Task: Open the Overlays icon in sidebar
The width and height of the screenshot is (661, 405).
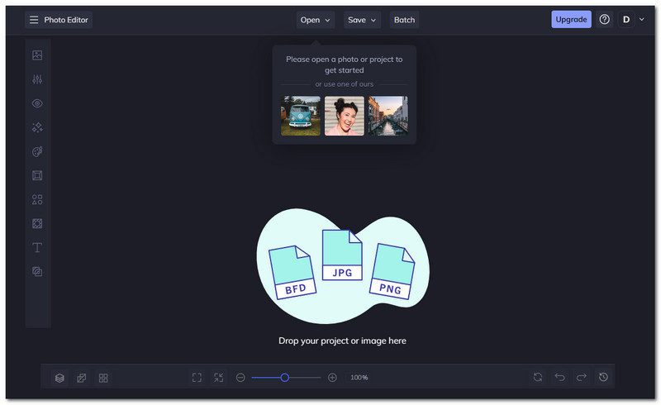Action: click(37, 224)
